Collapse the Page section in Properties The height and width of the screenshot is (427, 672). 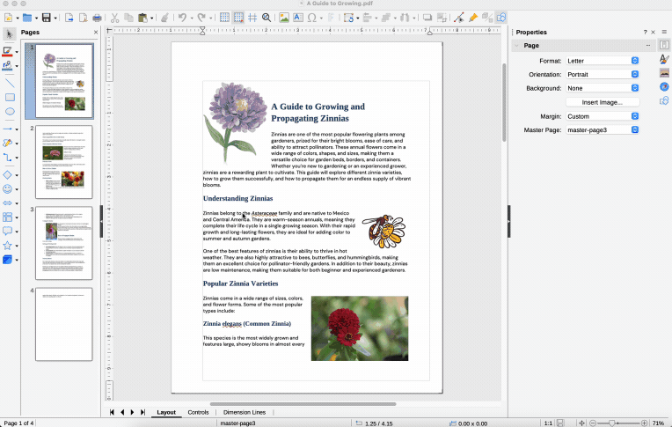(x=516, y=46)
